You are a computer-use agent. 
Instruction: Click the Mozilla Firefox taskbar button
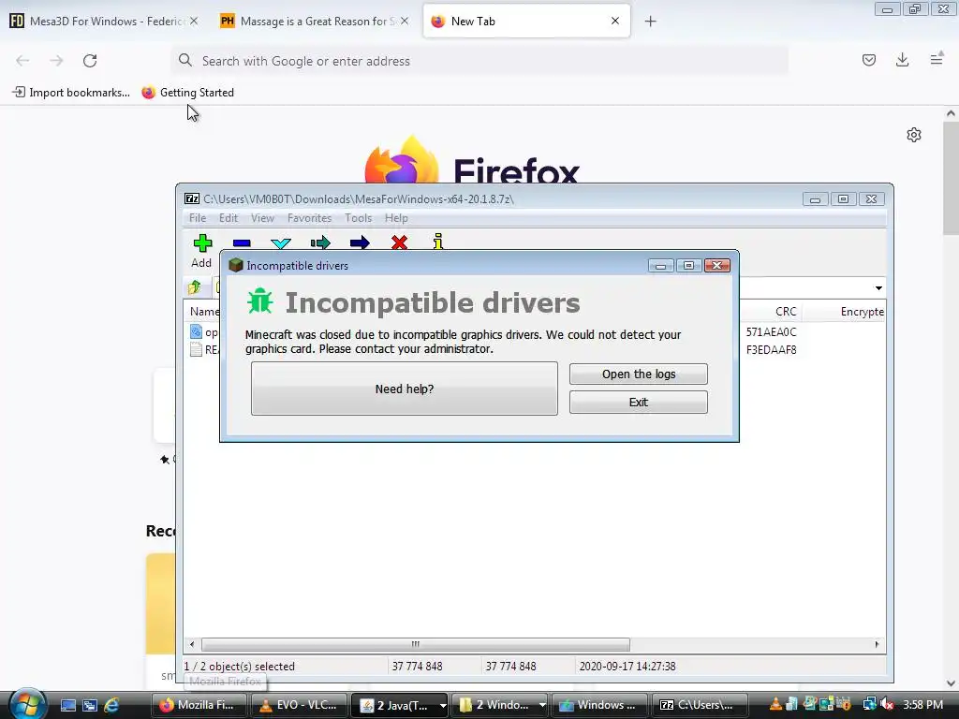coord(199,705)
